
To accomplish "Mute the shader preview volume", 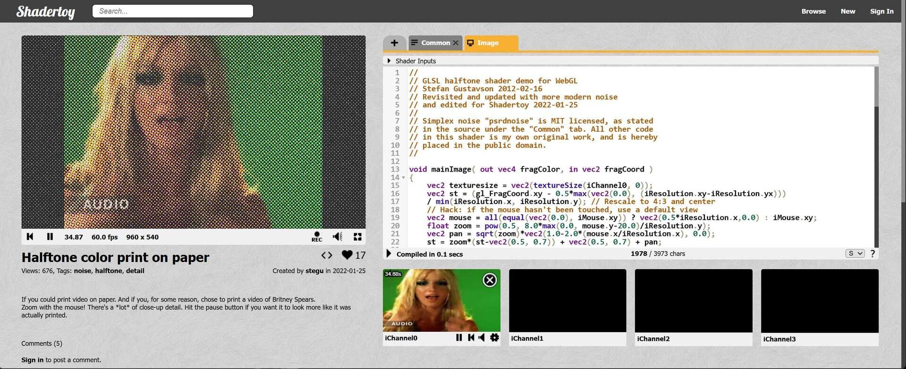I will pos(337,237).
